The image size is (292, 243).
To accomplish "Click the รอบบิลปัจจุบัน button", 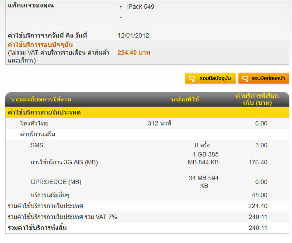I will (x=210, y=78).
